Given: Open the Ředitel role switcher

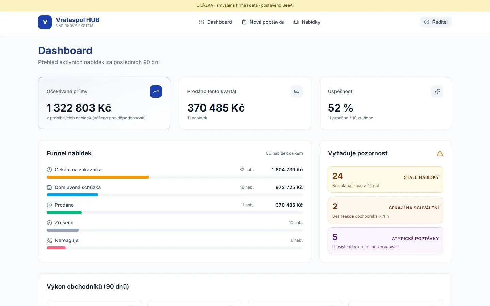Looking at the screenshot, I should point(436,22).
